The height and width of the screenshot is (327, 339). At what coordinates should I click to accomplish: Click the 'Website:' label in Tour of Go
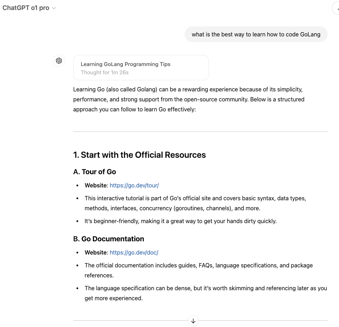(96, 185)
